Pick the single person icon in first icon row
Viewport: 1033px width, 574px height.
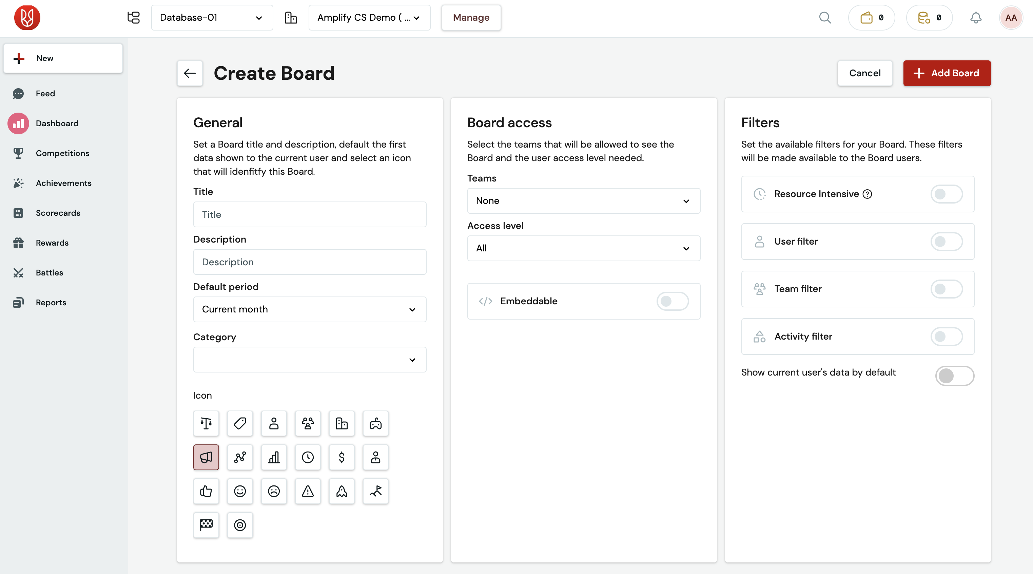[274, 423]
